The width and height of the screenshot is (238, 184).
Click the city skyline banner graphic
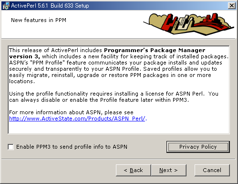click(188, 24)
